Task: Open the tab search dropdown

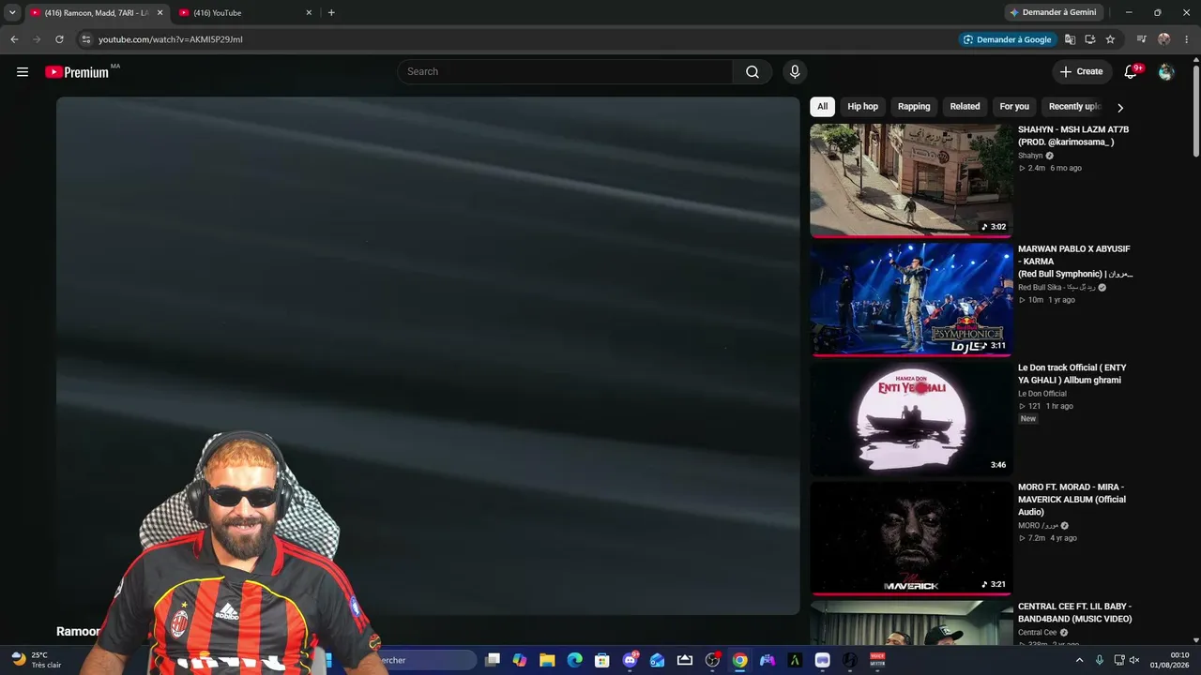Action: [12, 13]
